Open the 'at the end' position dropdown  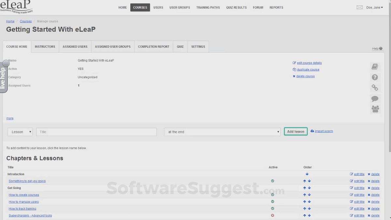[222, 132]
